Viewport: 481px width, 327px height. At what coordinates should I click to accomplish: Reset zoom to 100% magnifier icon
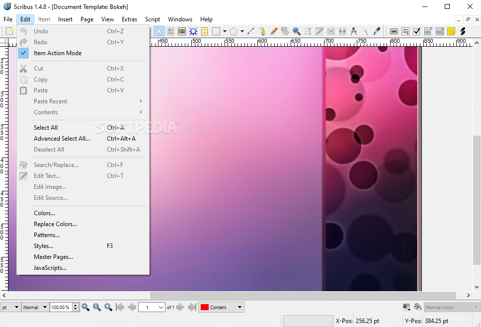pyautogui.click(x=97, y=307)
